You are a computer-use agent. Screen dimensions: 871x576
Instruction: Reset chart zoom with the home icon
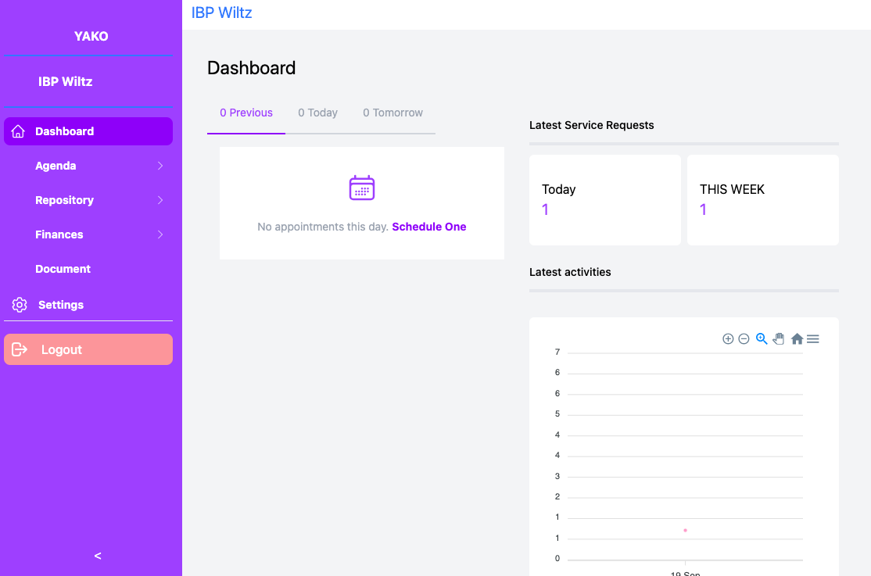[797, 339]
